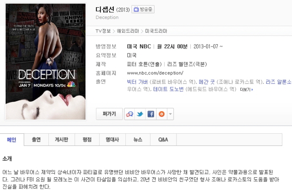Click the Deception poster thumbnail
292x195 pixels.
tap(46, 62)
